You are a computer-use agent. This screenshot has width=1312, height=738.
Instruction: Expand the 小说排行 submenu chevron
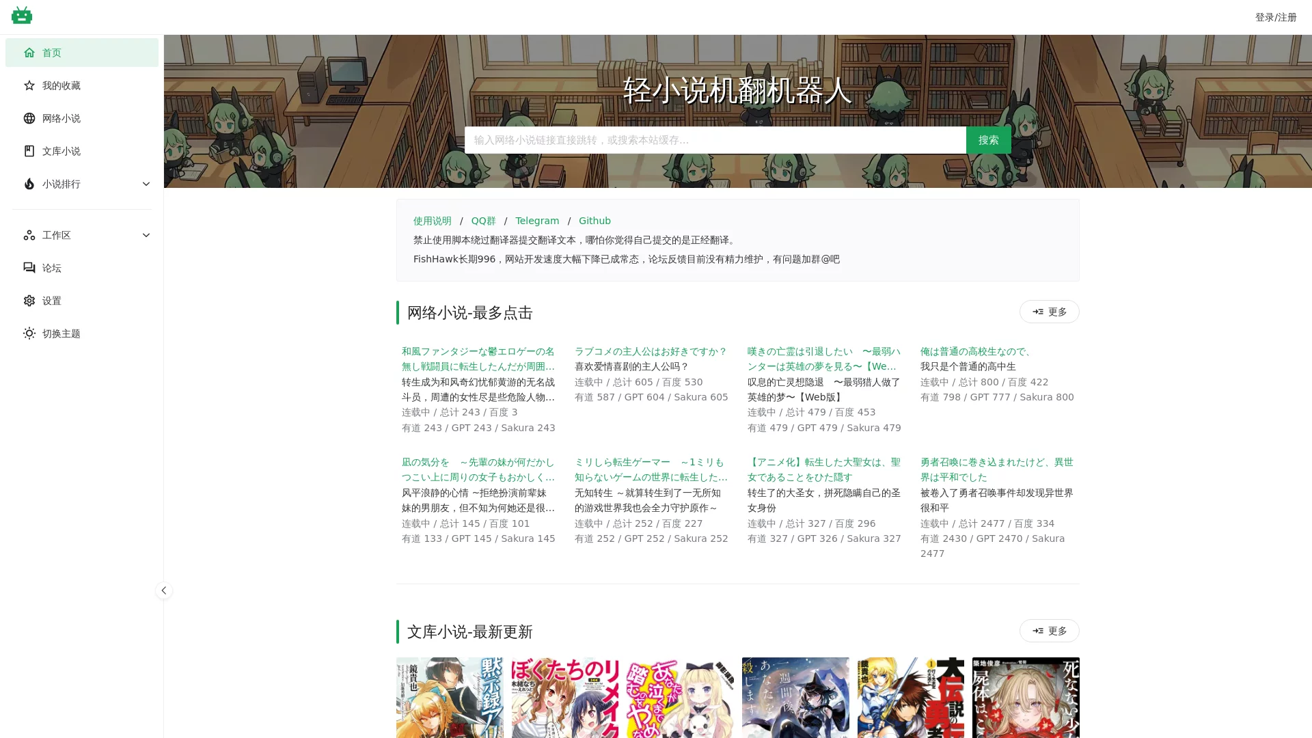146,184
